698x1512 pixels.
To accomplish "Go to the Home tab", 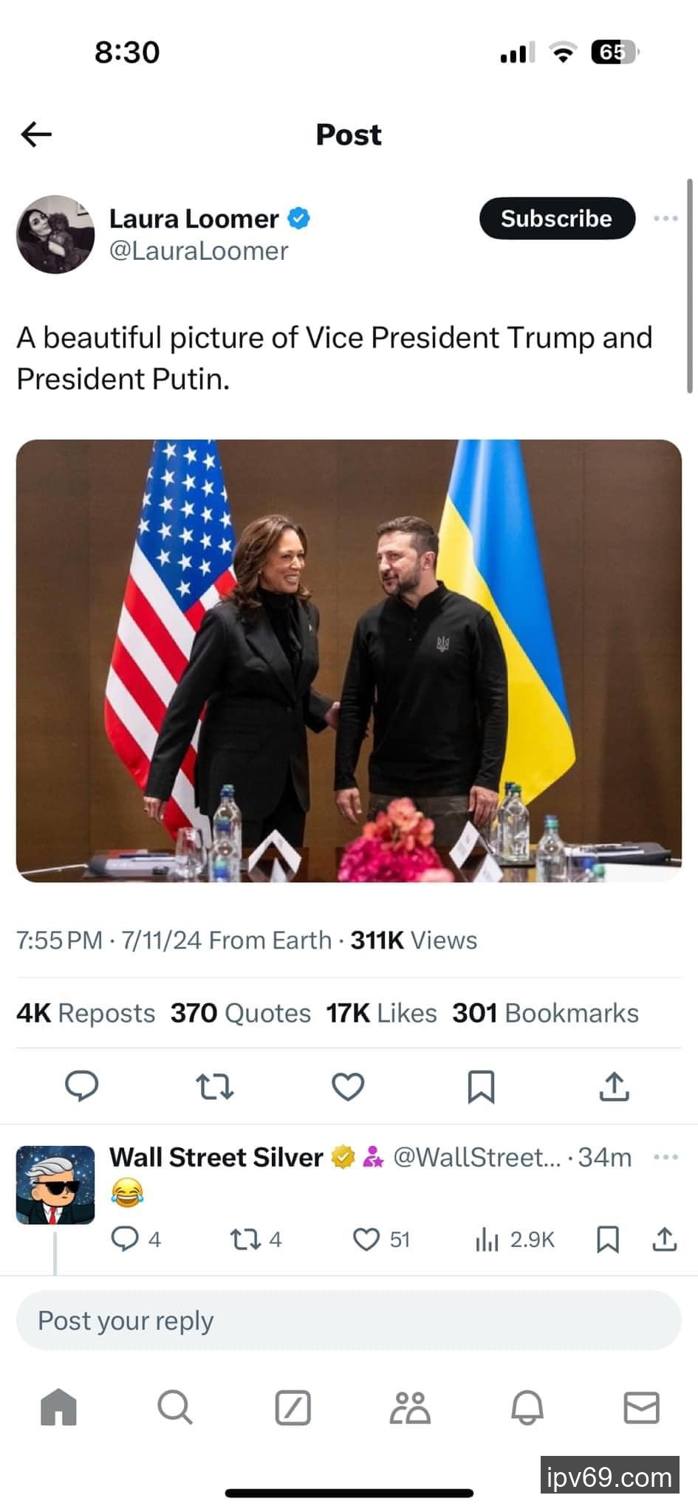I will point(58,1407).
